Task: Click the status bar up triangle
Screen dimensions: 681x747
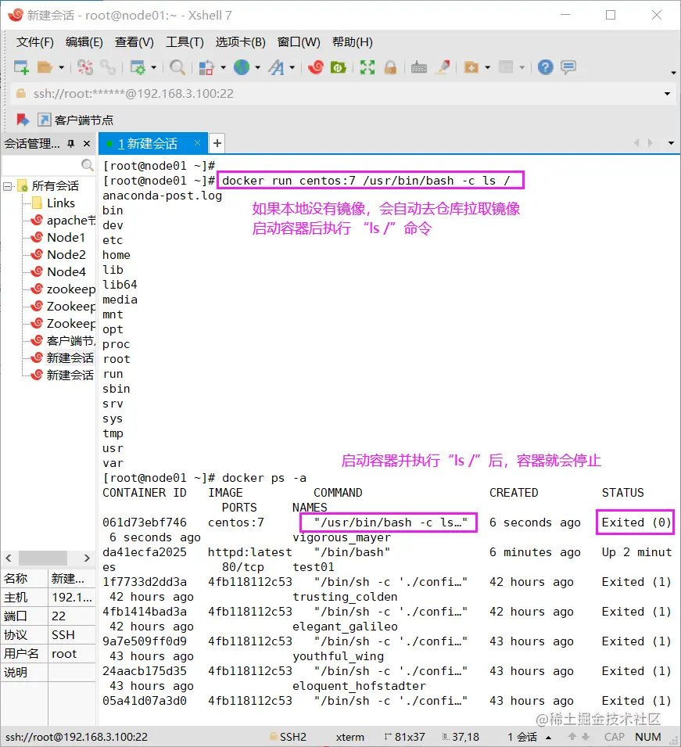Action: click(x=549, y=737)
